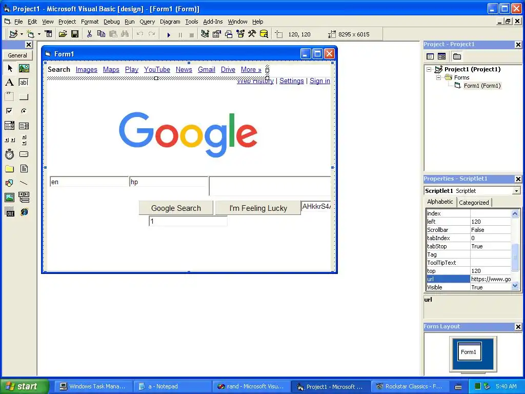Image resolution: width=525 pixels, height=394 pixels.
Task: Click the Save Project toolbar icon
Action: tap(75, 34)
